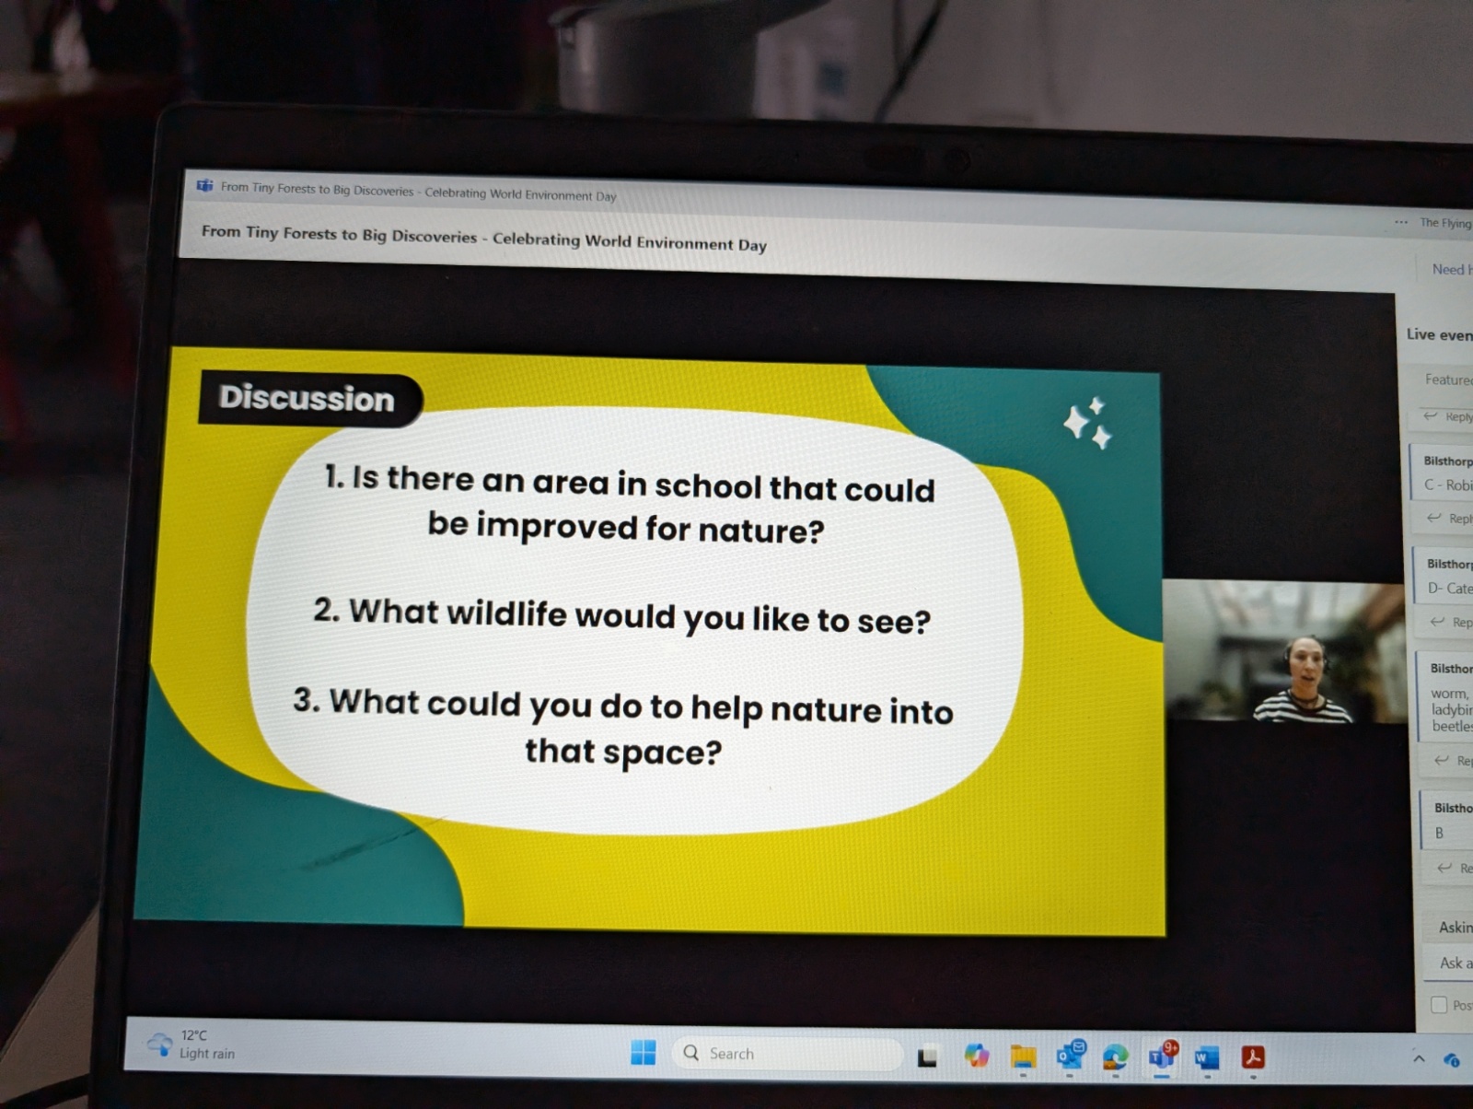
Task: Open Outlook from the taskbar
Action: 1071,1056
